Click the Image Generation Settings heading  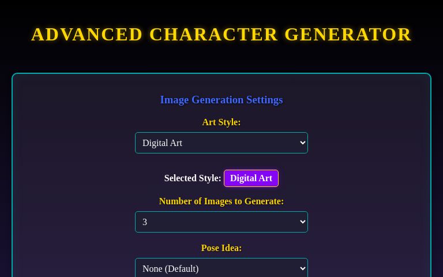click(221, 100)
